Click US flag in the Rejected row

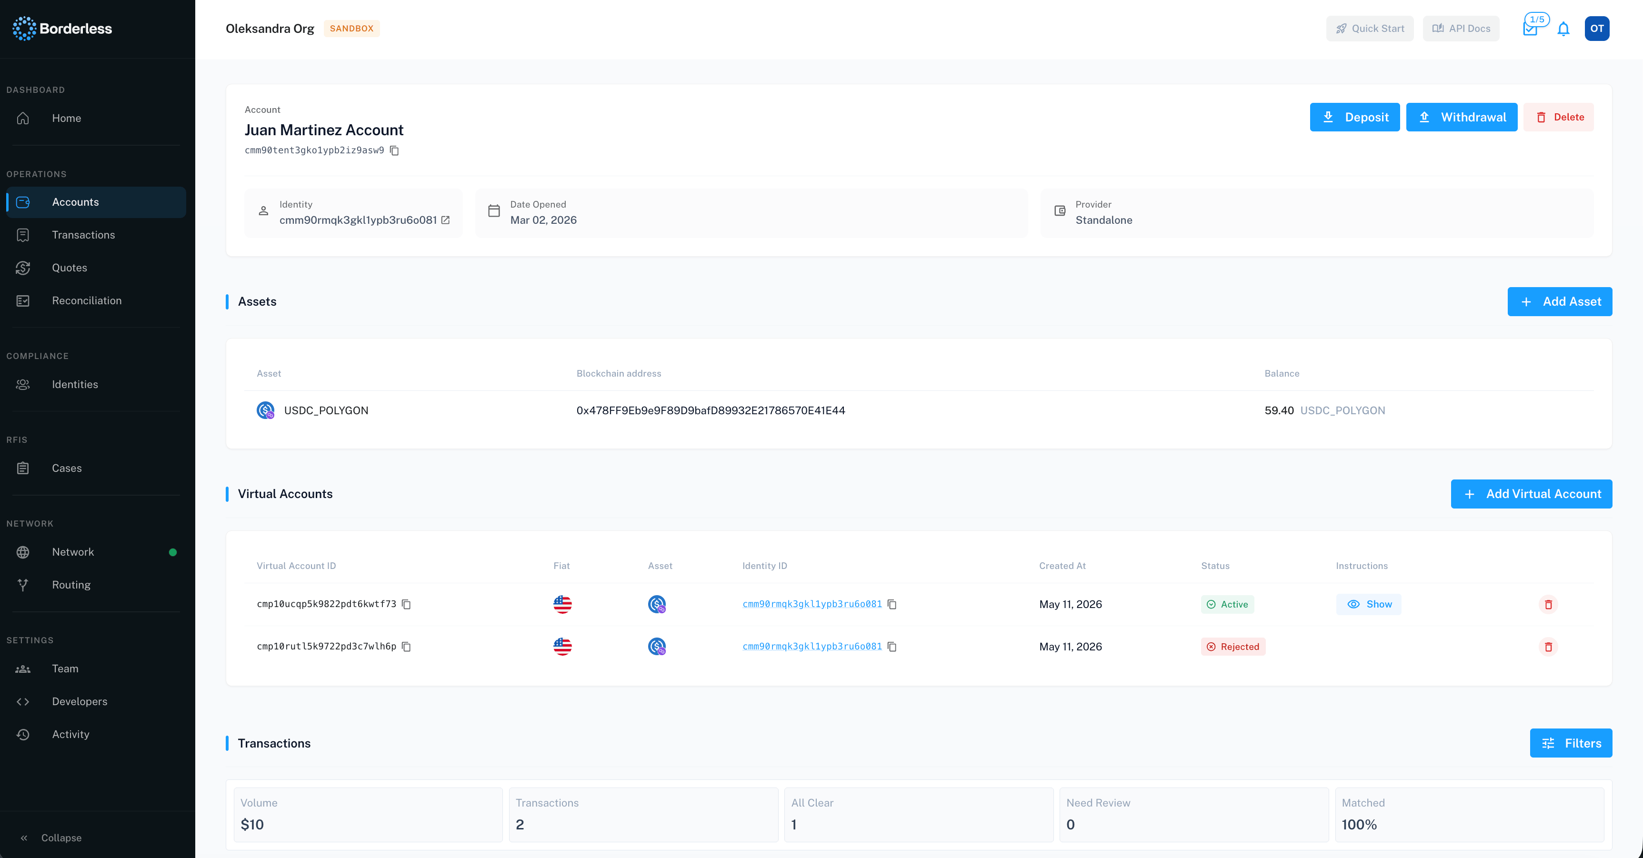(562, 647)
